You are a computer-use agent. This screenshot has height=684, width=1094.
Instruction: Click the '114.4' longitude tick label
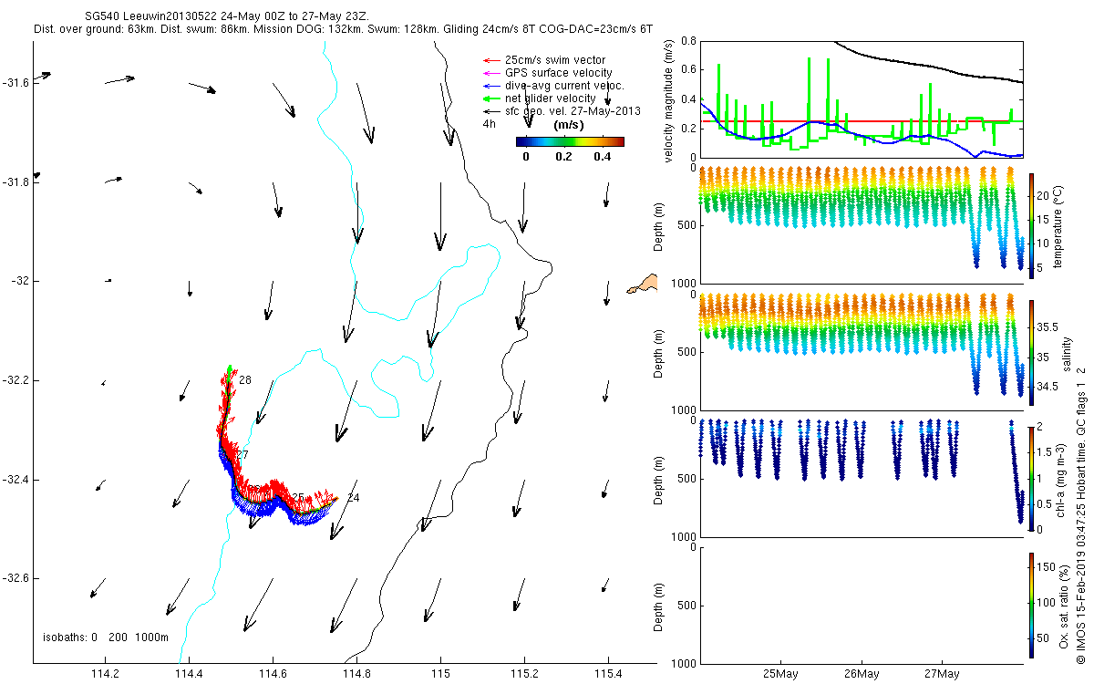click(189, 675)
